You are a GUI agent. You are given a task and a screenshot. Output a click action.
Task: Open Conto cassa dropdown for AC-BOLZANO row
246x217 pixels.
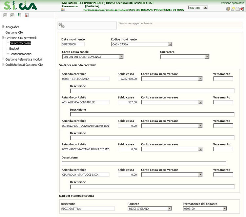[x=172, y=126]
